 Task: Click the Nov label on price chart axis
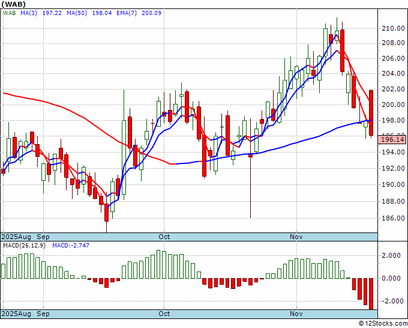[296, 237]
